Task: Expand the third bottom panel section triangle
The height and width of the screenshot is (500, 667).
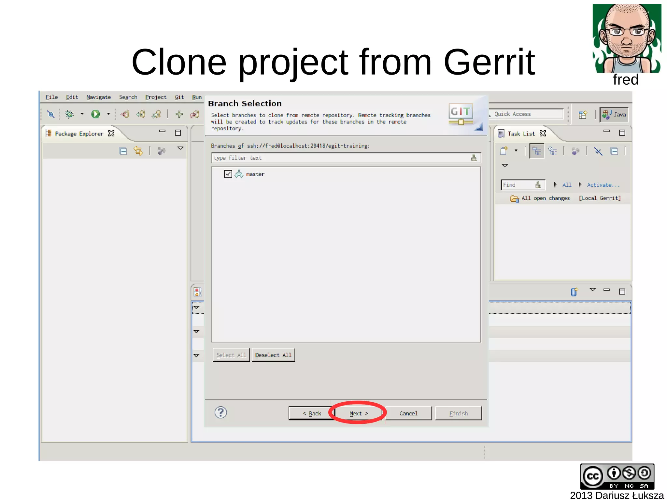Action: (x=196, y=355)
